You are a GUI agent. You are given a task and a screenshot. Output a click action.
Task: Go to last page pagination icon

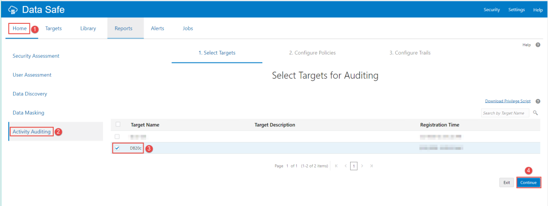371,166
